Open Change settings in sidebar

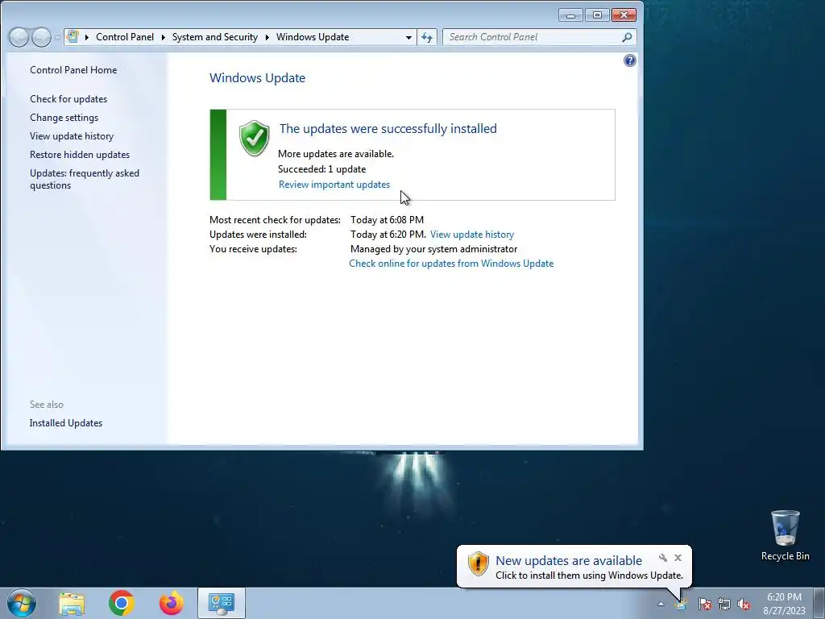click(64, 118)
